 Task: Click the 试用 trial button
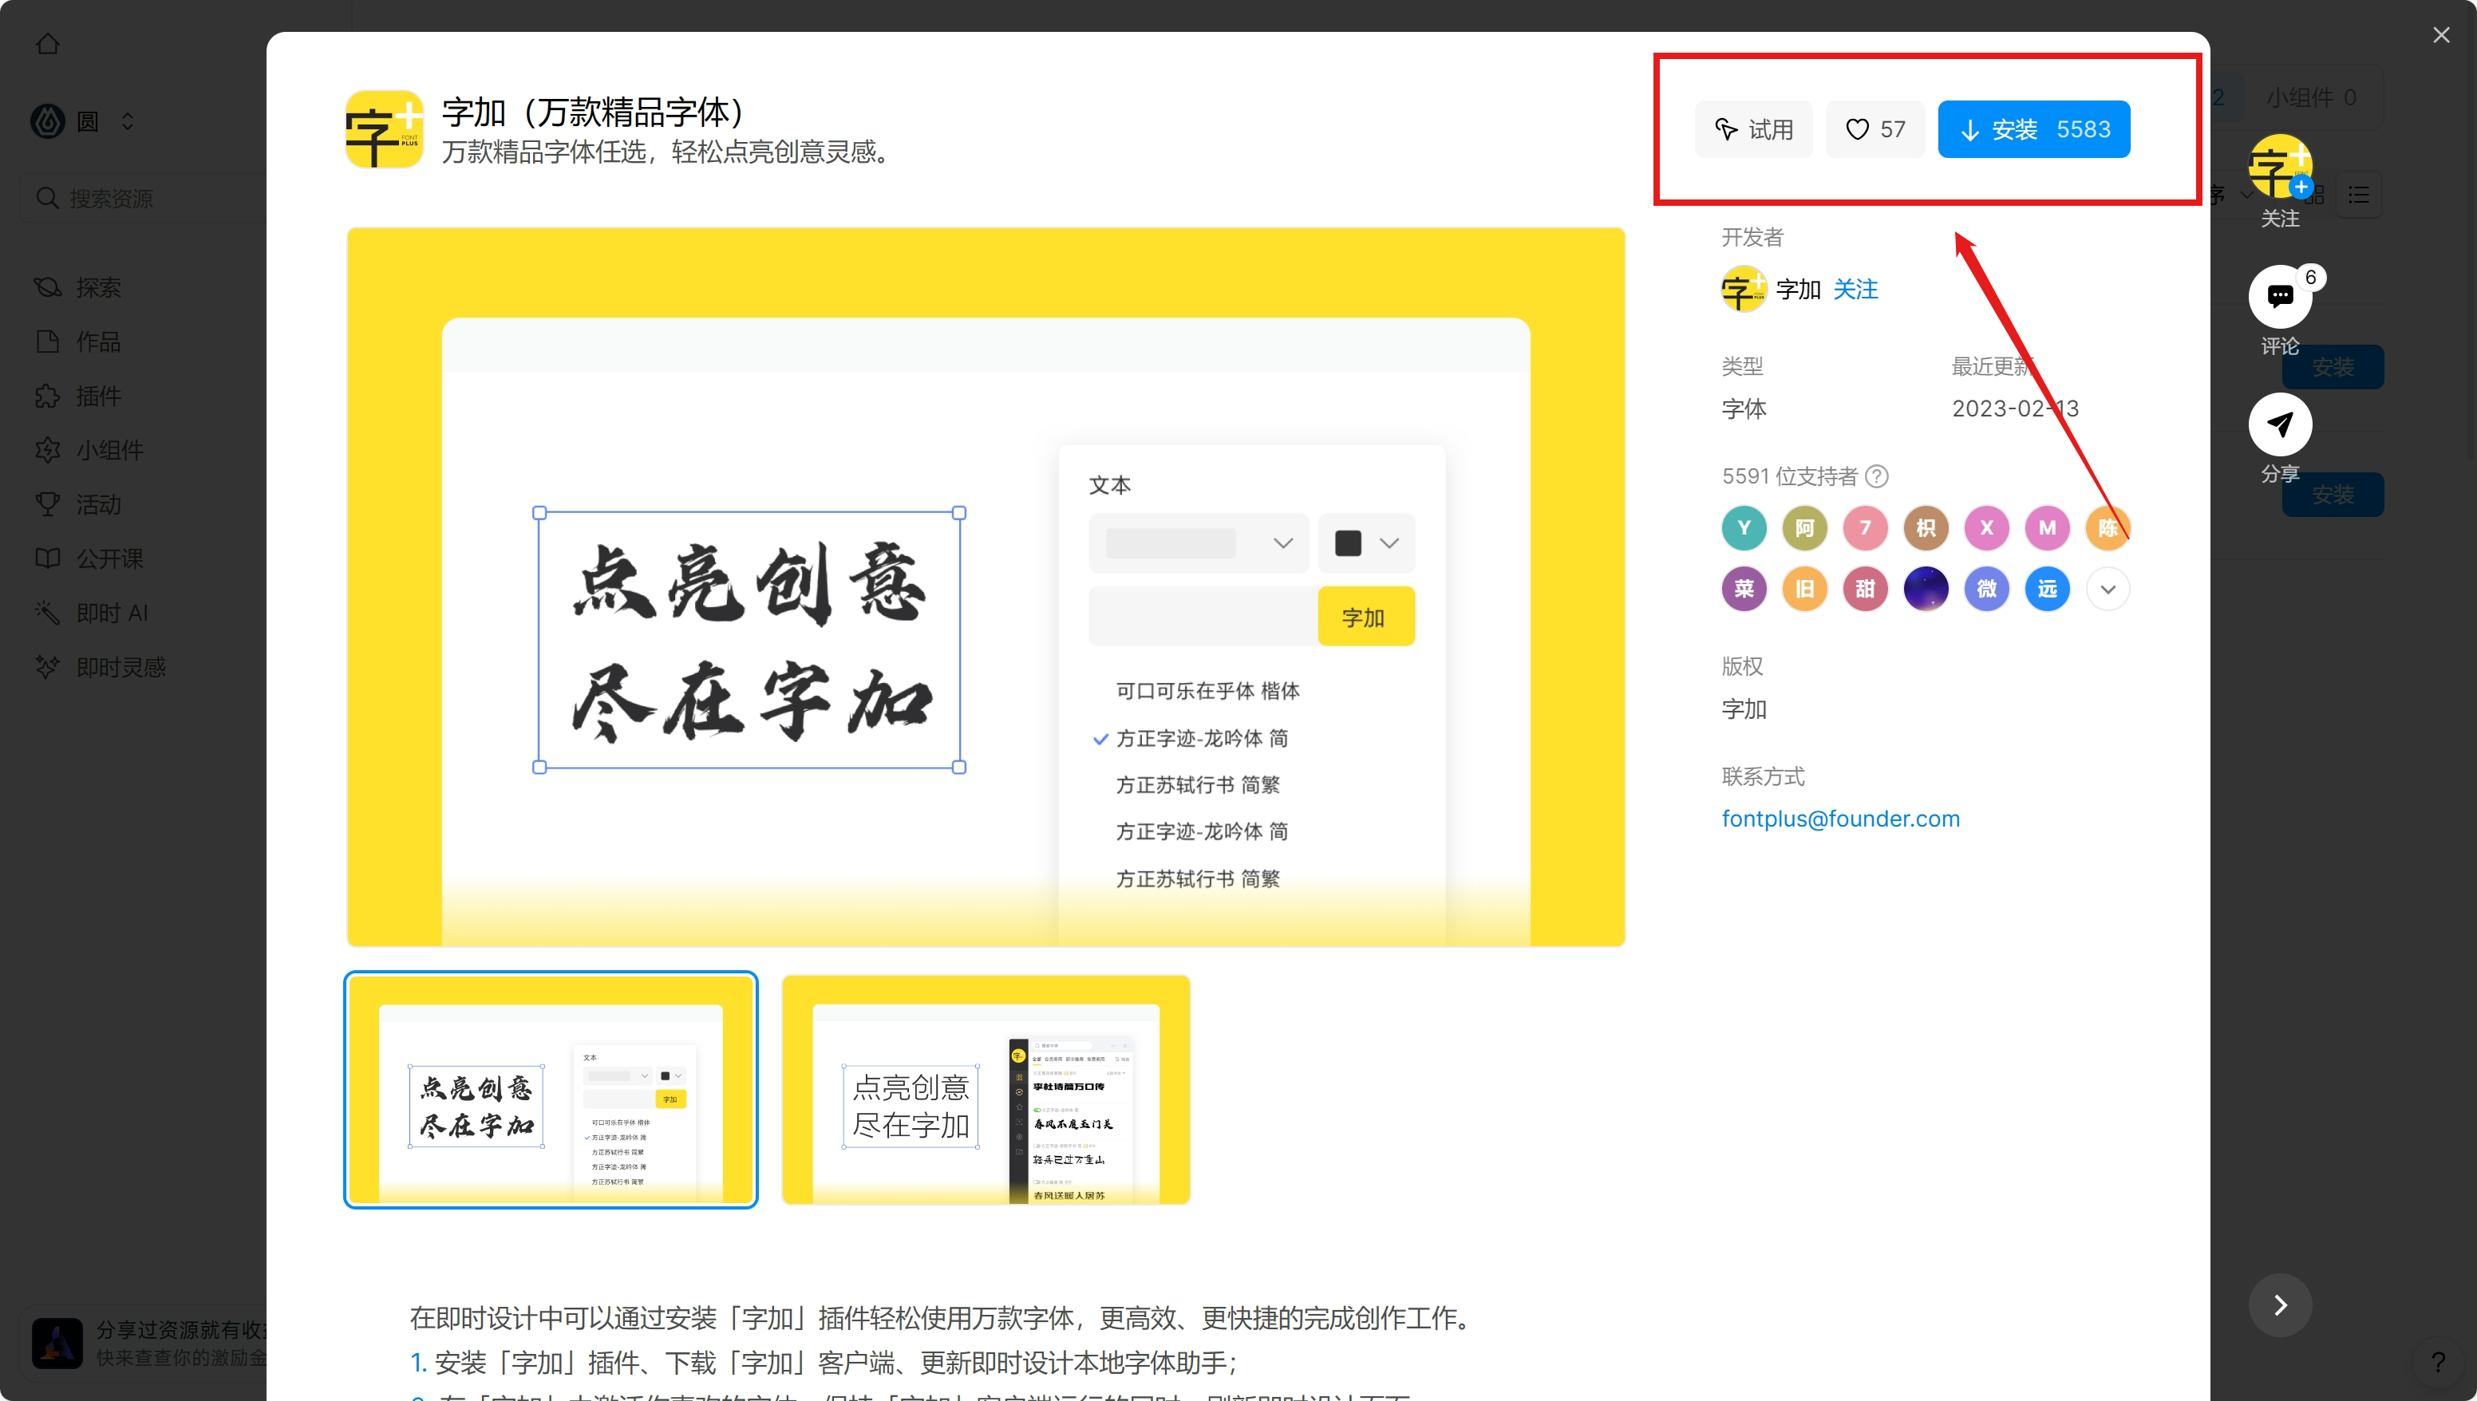point(1753,129)
